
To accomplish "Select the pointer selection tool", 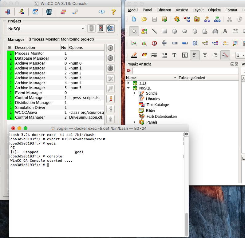I will point(134,31).
